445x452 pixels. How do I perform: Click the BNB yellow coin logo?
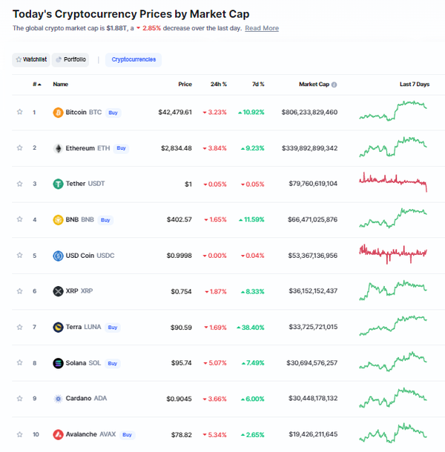[x=58, y=220]
